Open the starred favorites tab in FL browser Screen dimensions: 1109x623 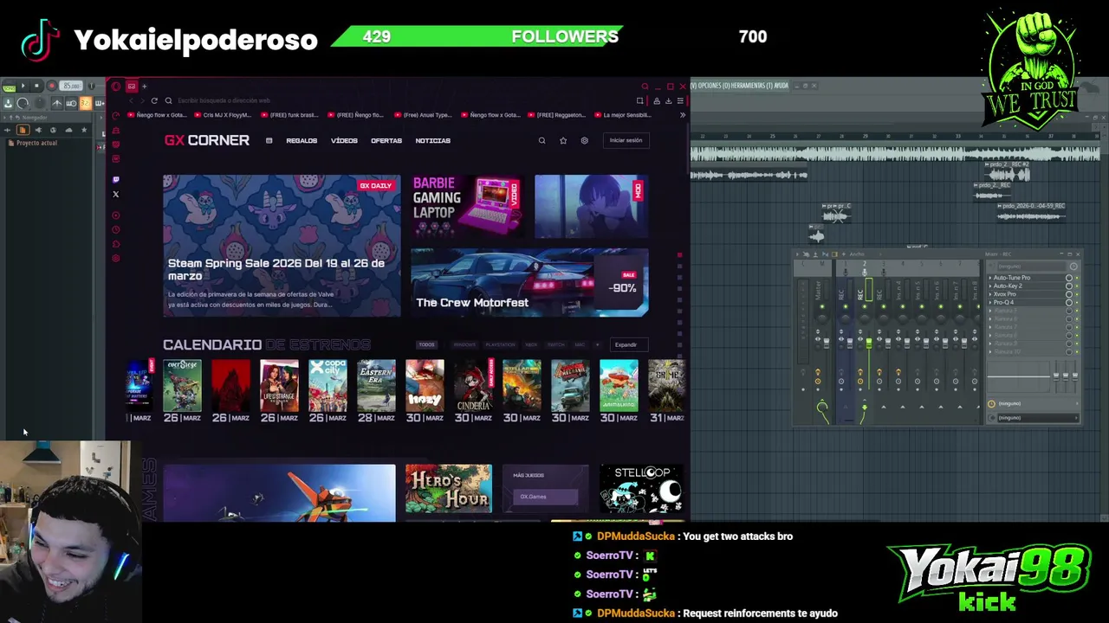coord(84,130)
